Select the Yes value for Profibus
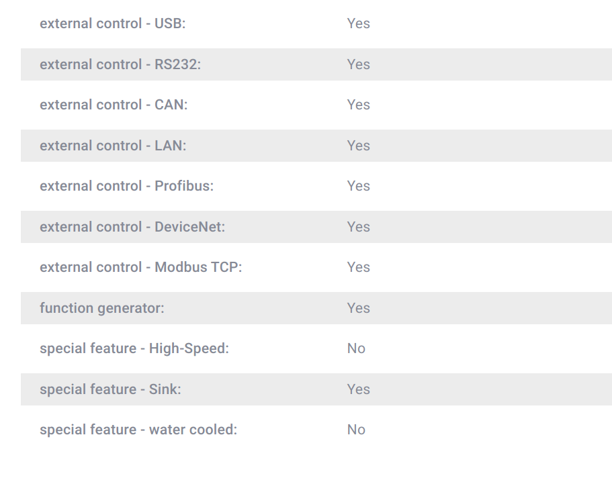The width and height of the screenshot is (612, 482). [358, 186]
